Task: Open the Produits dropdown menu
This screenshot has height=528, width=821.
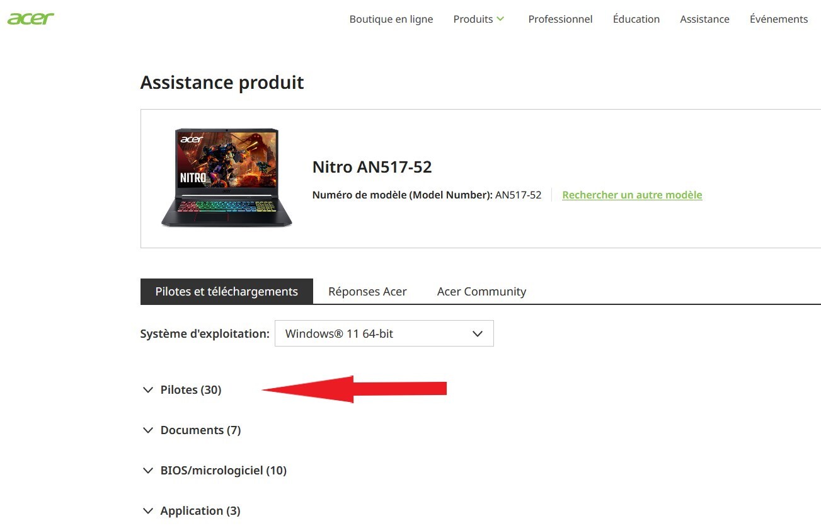Action: tap(479, 19)
